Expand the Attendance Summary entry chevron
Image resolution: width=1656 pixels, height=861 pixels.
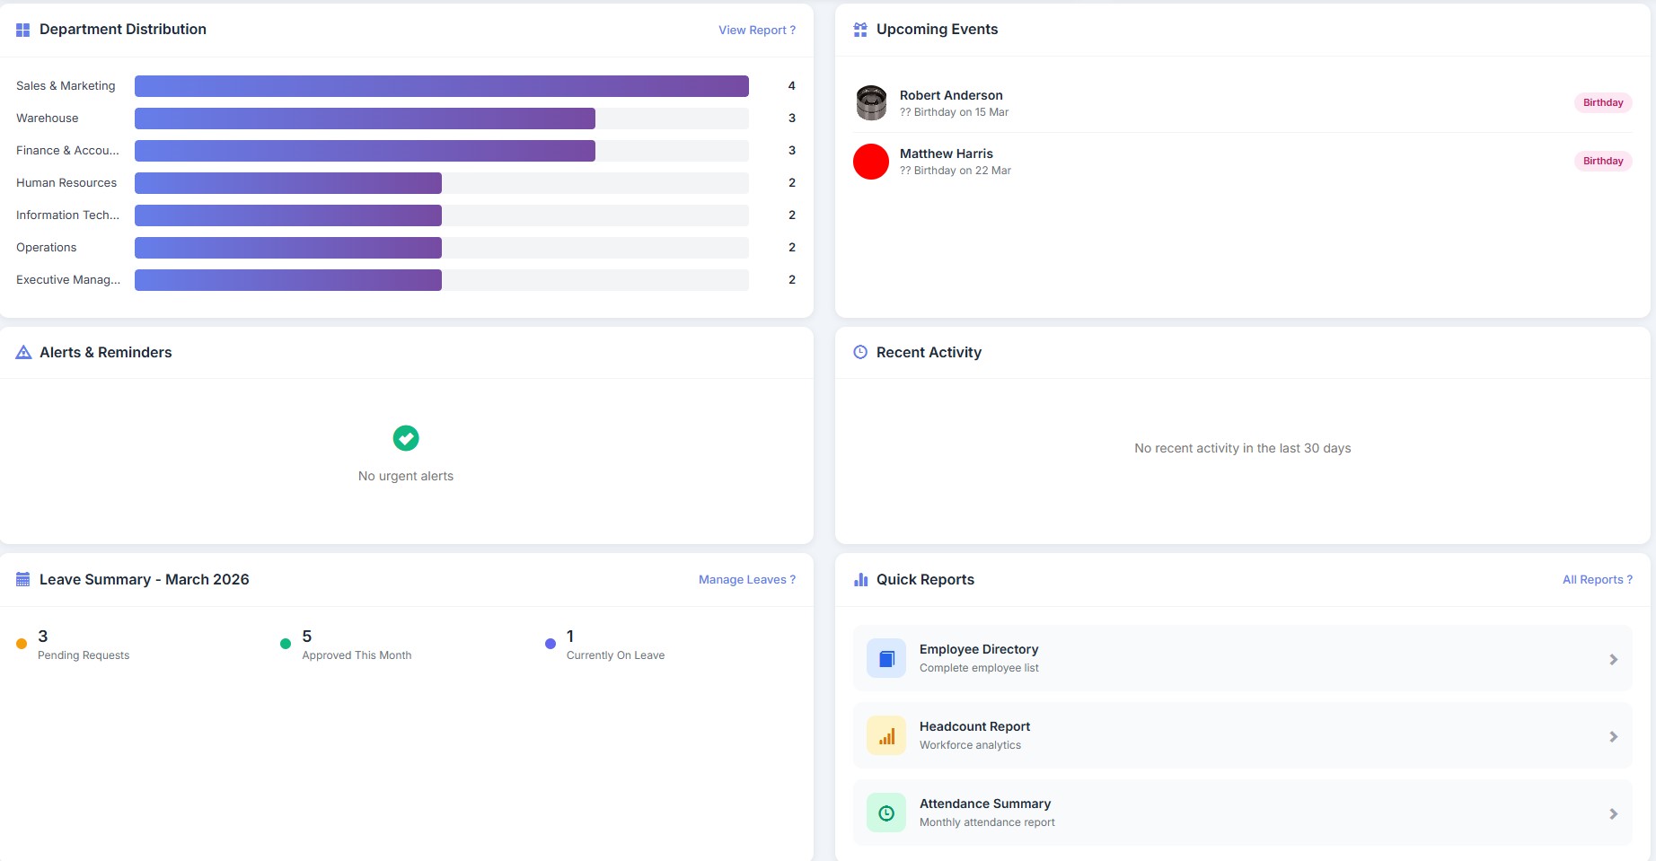click(1614, 812)
